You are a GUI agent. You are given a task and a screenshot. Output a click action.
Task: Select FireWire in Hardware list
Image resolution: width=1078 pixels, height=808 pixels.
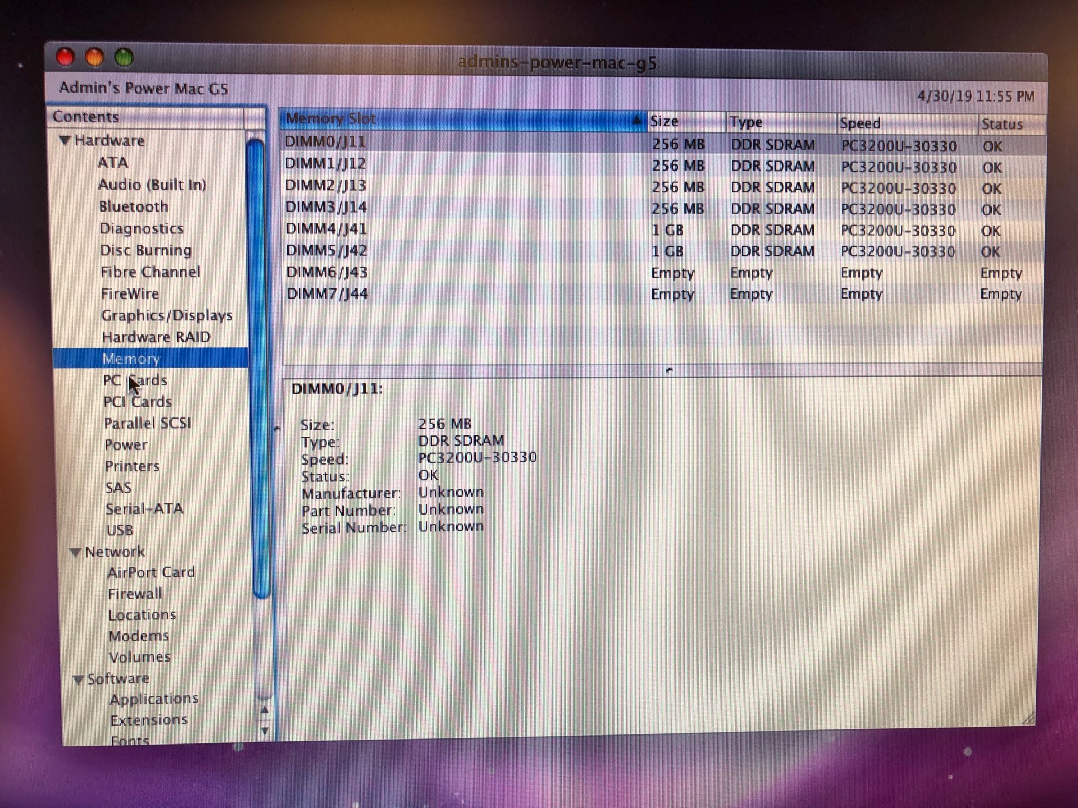pos(130,293)
